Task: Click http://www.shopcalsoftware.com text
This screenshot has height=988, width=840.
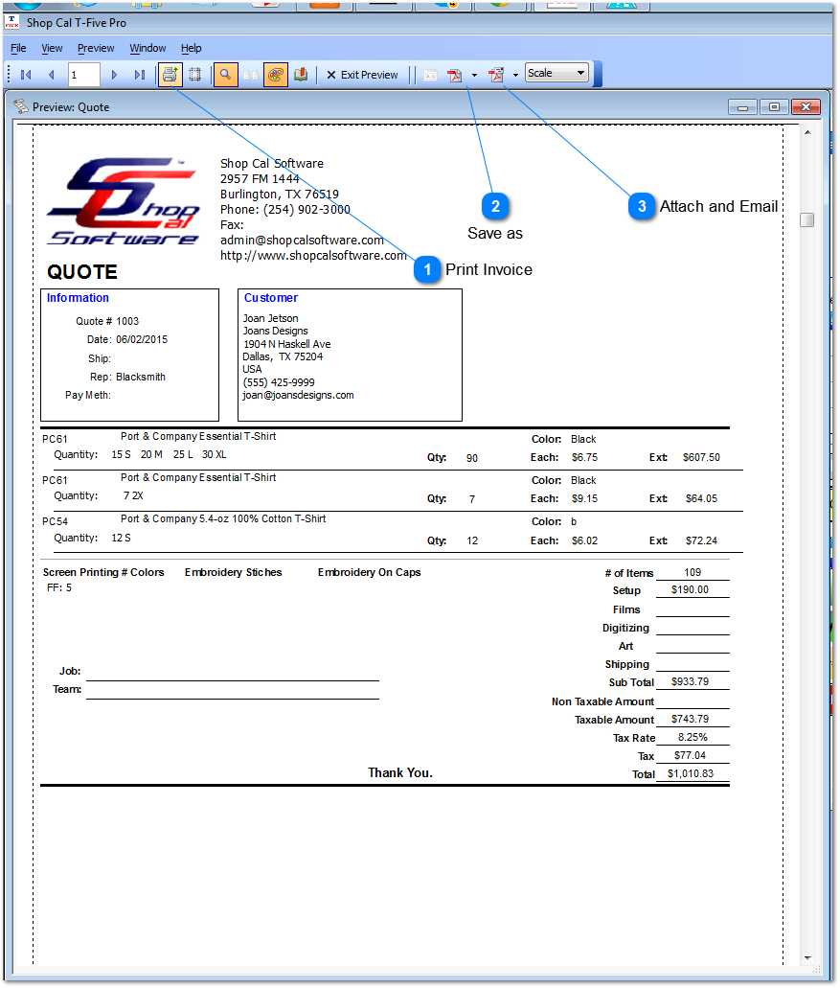Action: [x=313, y=255]
